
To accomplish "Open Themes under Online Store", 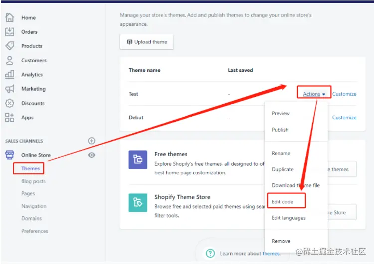I will (30, 168).
